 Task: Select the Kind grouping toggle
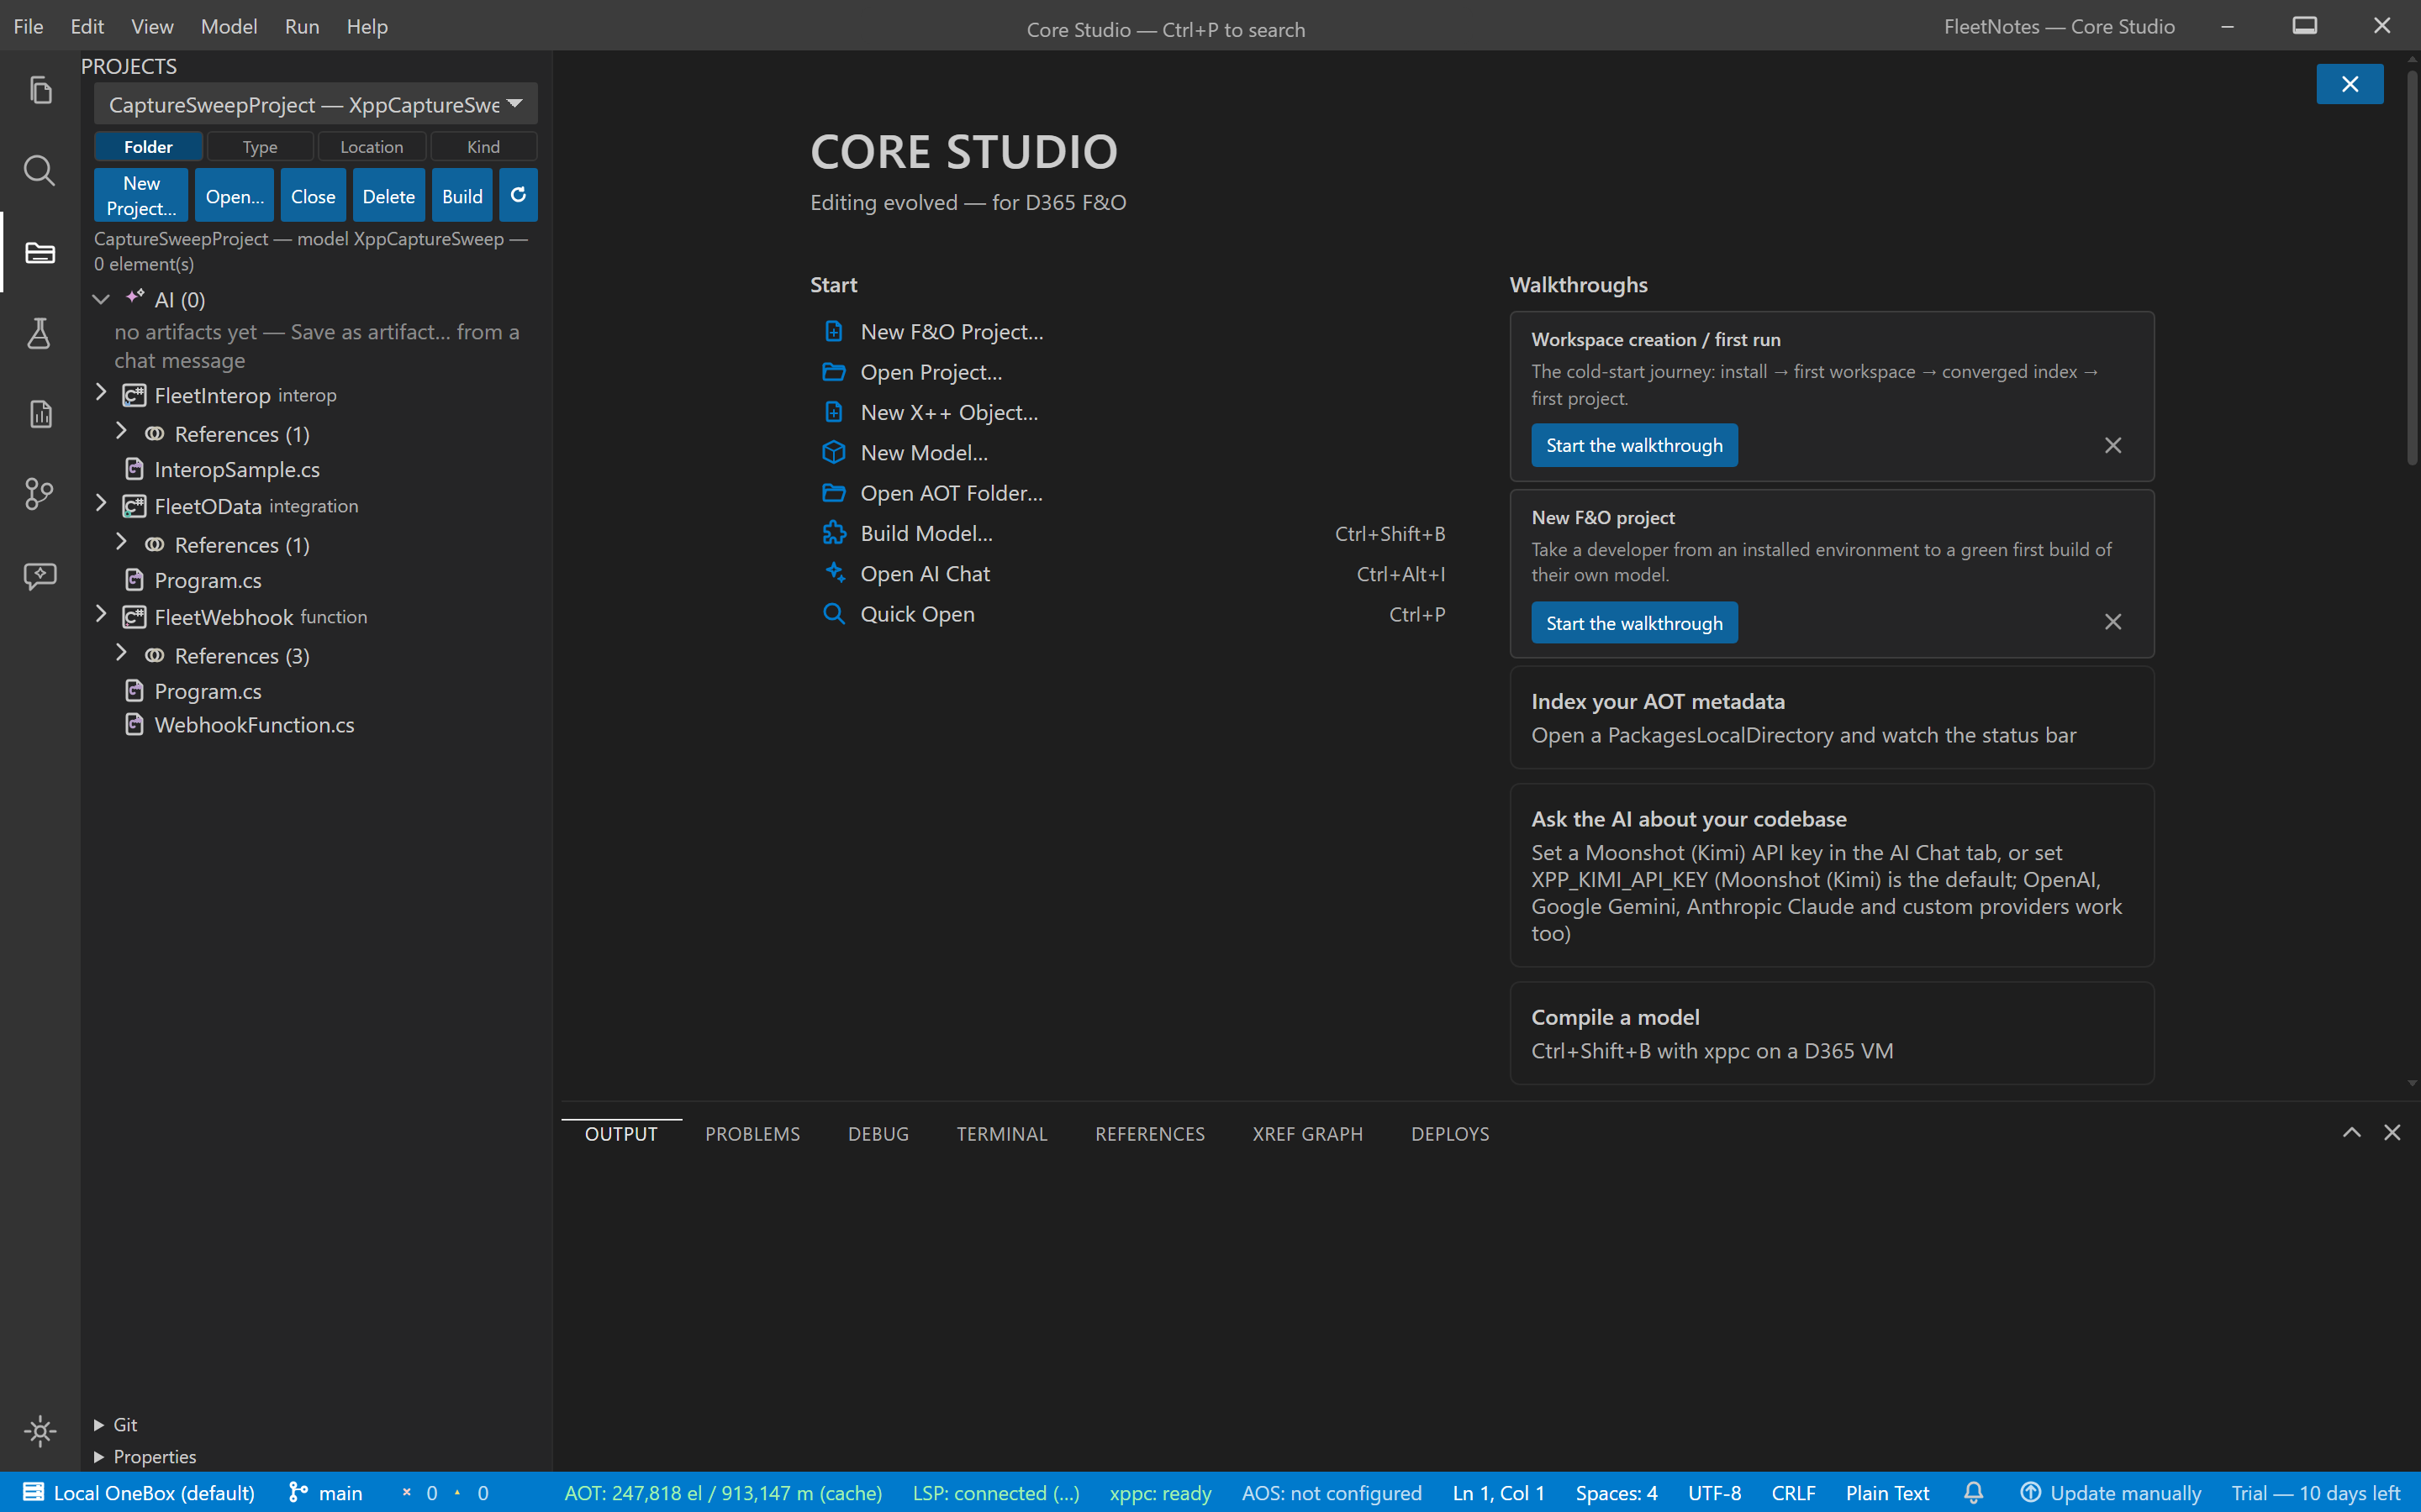tap(483, 146)
